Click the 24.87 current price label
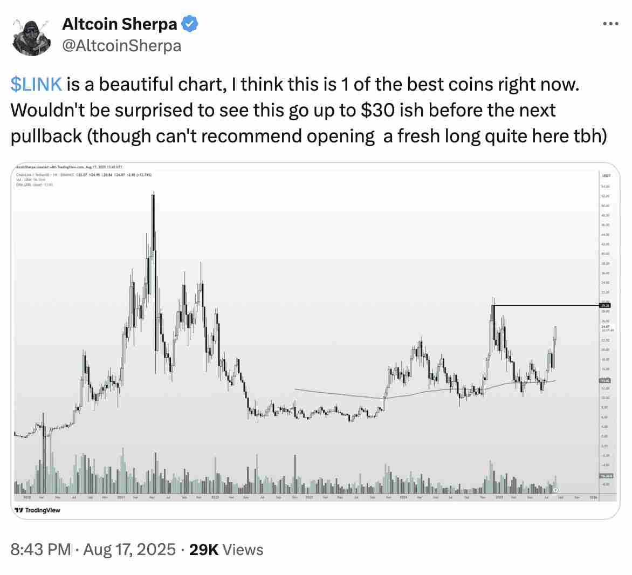The height and width of the screenshot is (575, 632). (605, 326)
